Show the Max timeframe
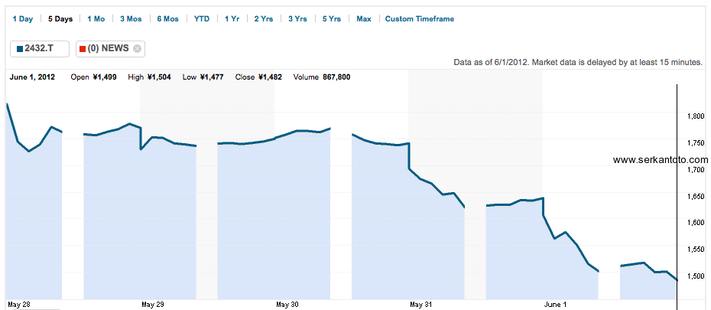711x310 pixels. (364, 19)
